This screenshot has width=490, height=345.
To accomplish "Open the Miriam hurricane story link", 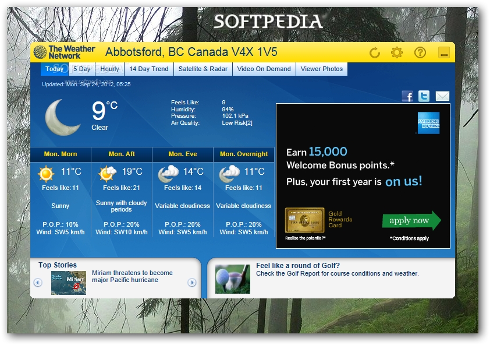I will point(132,276).
